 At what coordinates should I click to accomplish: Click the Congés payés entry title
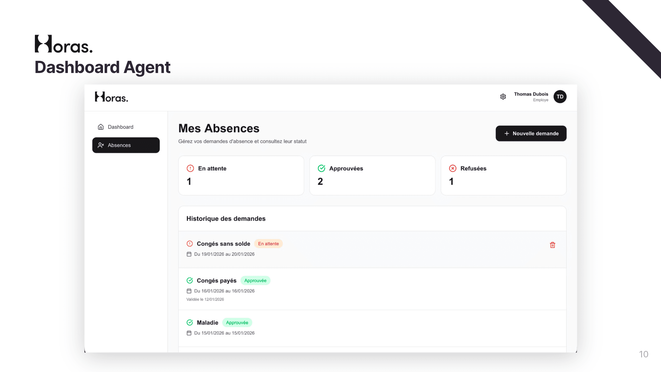click(217, 281)
